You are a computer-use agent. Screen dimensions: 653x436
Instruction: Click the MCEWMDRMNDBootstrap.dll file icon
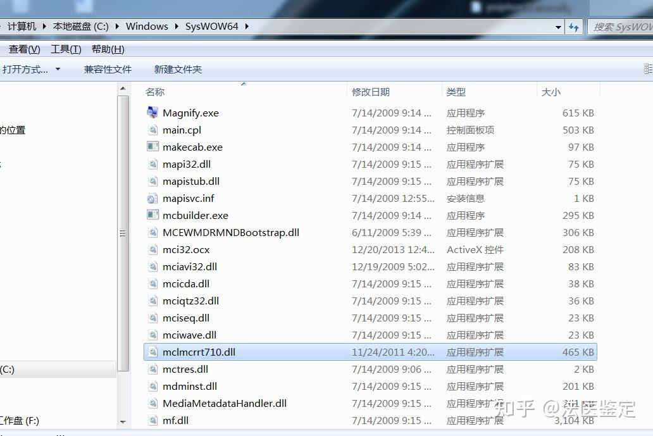pyautogui.click(x=152, y=232)
